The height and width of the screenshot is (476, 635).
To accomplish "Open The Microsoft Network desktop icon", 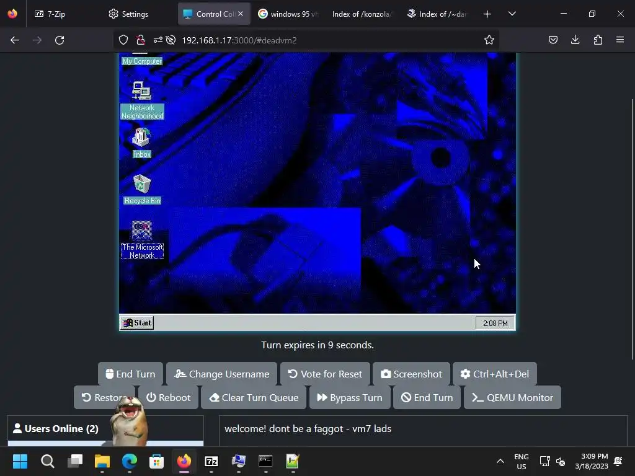I will 142,240.
